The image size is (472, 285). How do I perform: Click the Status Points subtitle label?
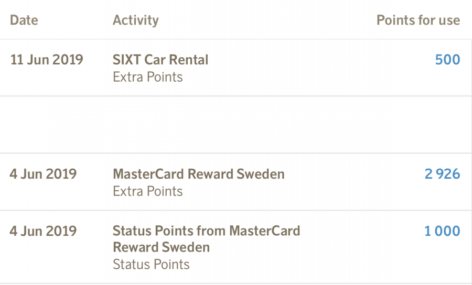tap(151, 264)
